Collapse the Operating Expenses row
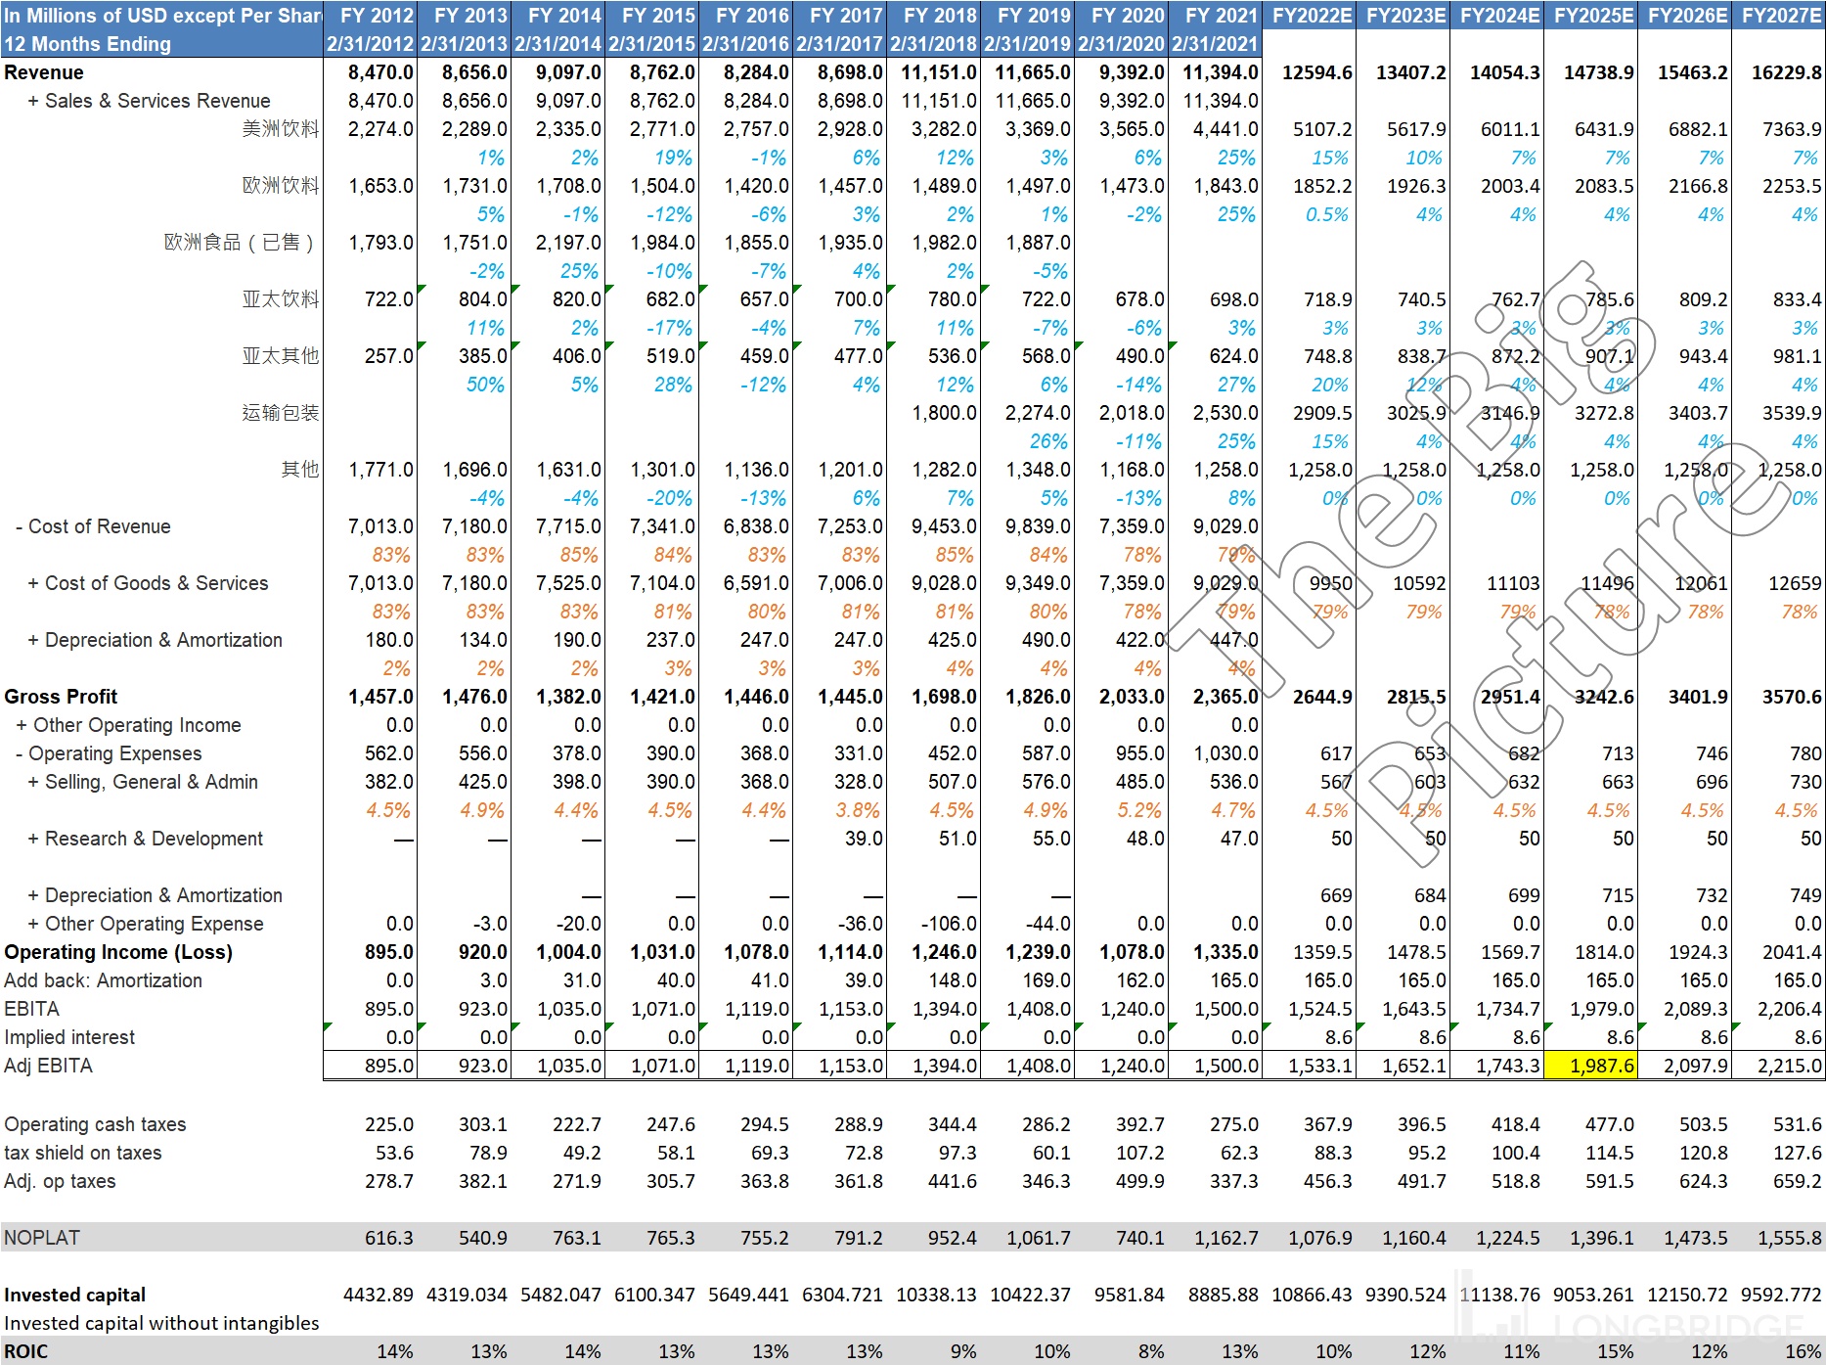 [x=20, y=753]
